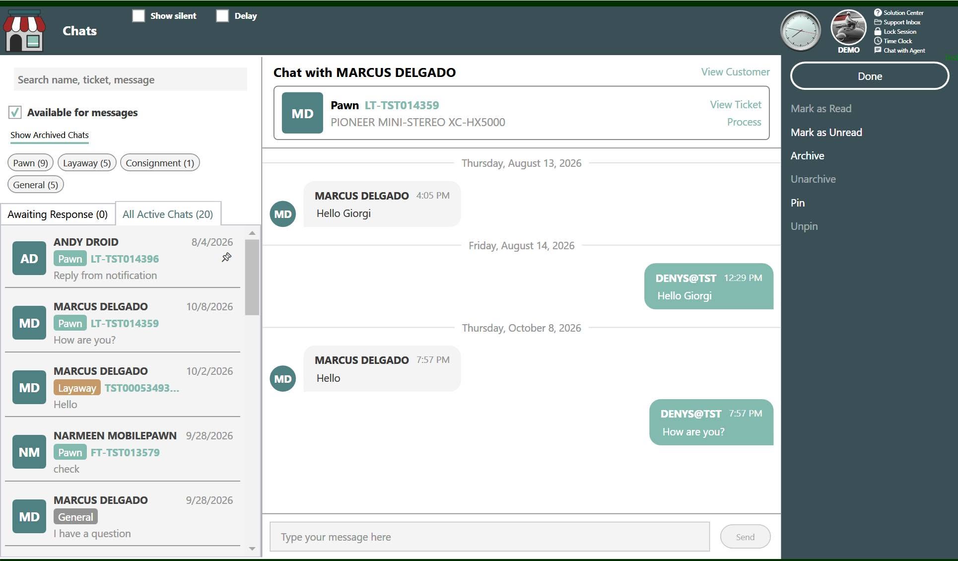958x561 pixels.
Task: Toggle the Show silent checkbox
Action: click(138, 16)
